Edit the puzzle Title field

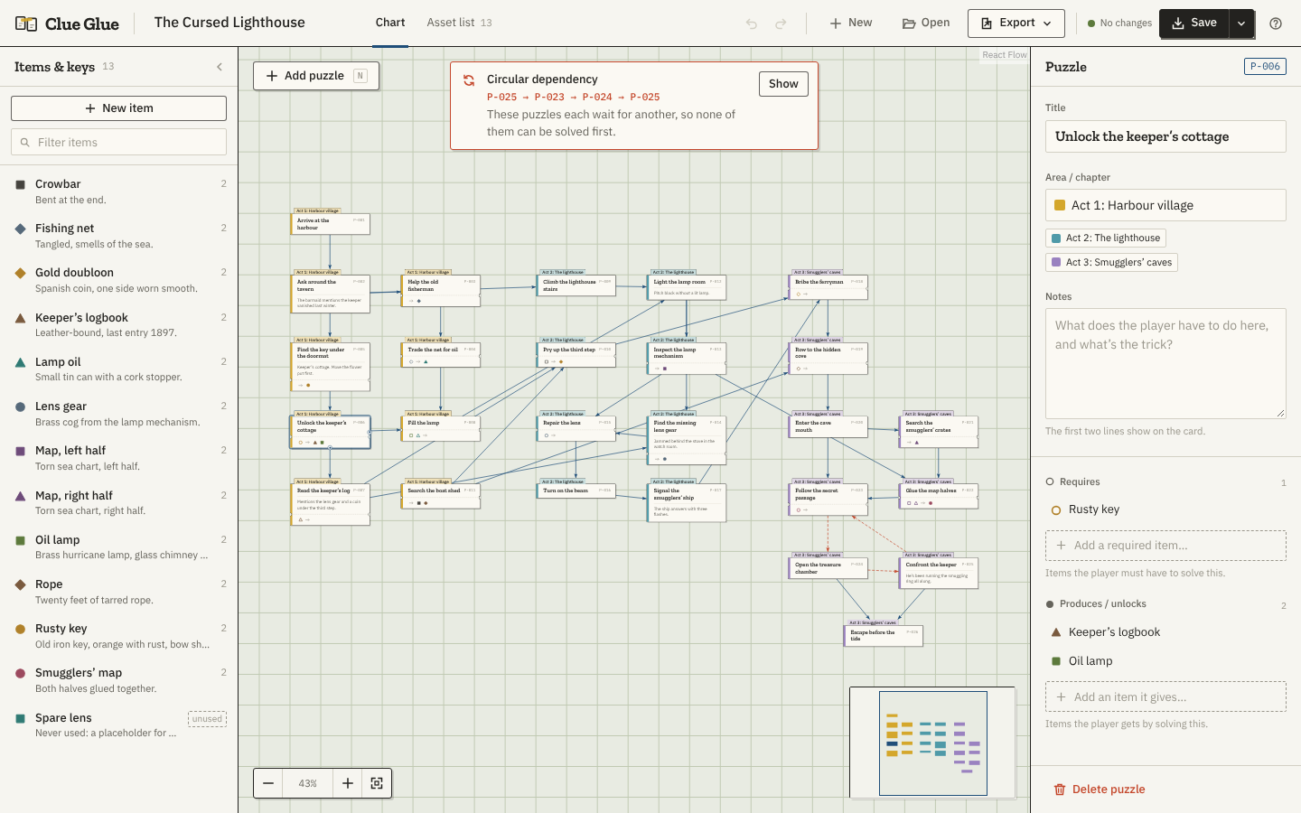click(x=1165, y=136)
